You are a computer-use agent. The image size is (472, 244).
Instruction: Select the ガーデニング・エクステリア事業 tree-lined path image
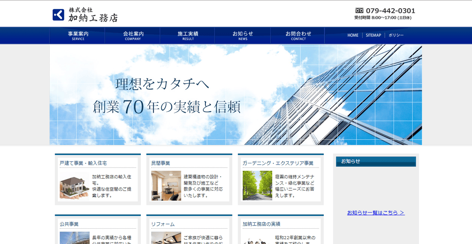258,185
